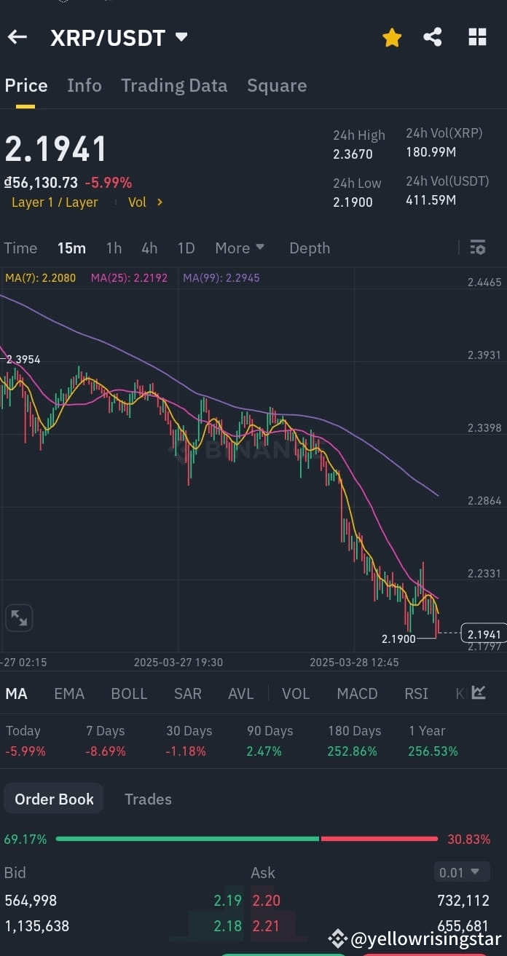Open chart settings via the settings icon
This screenshot has height=956, width=507.
(477, 248)
